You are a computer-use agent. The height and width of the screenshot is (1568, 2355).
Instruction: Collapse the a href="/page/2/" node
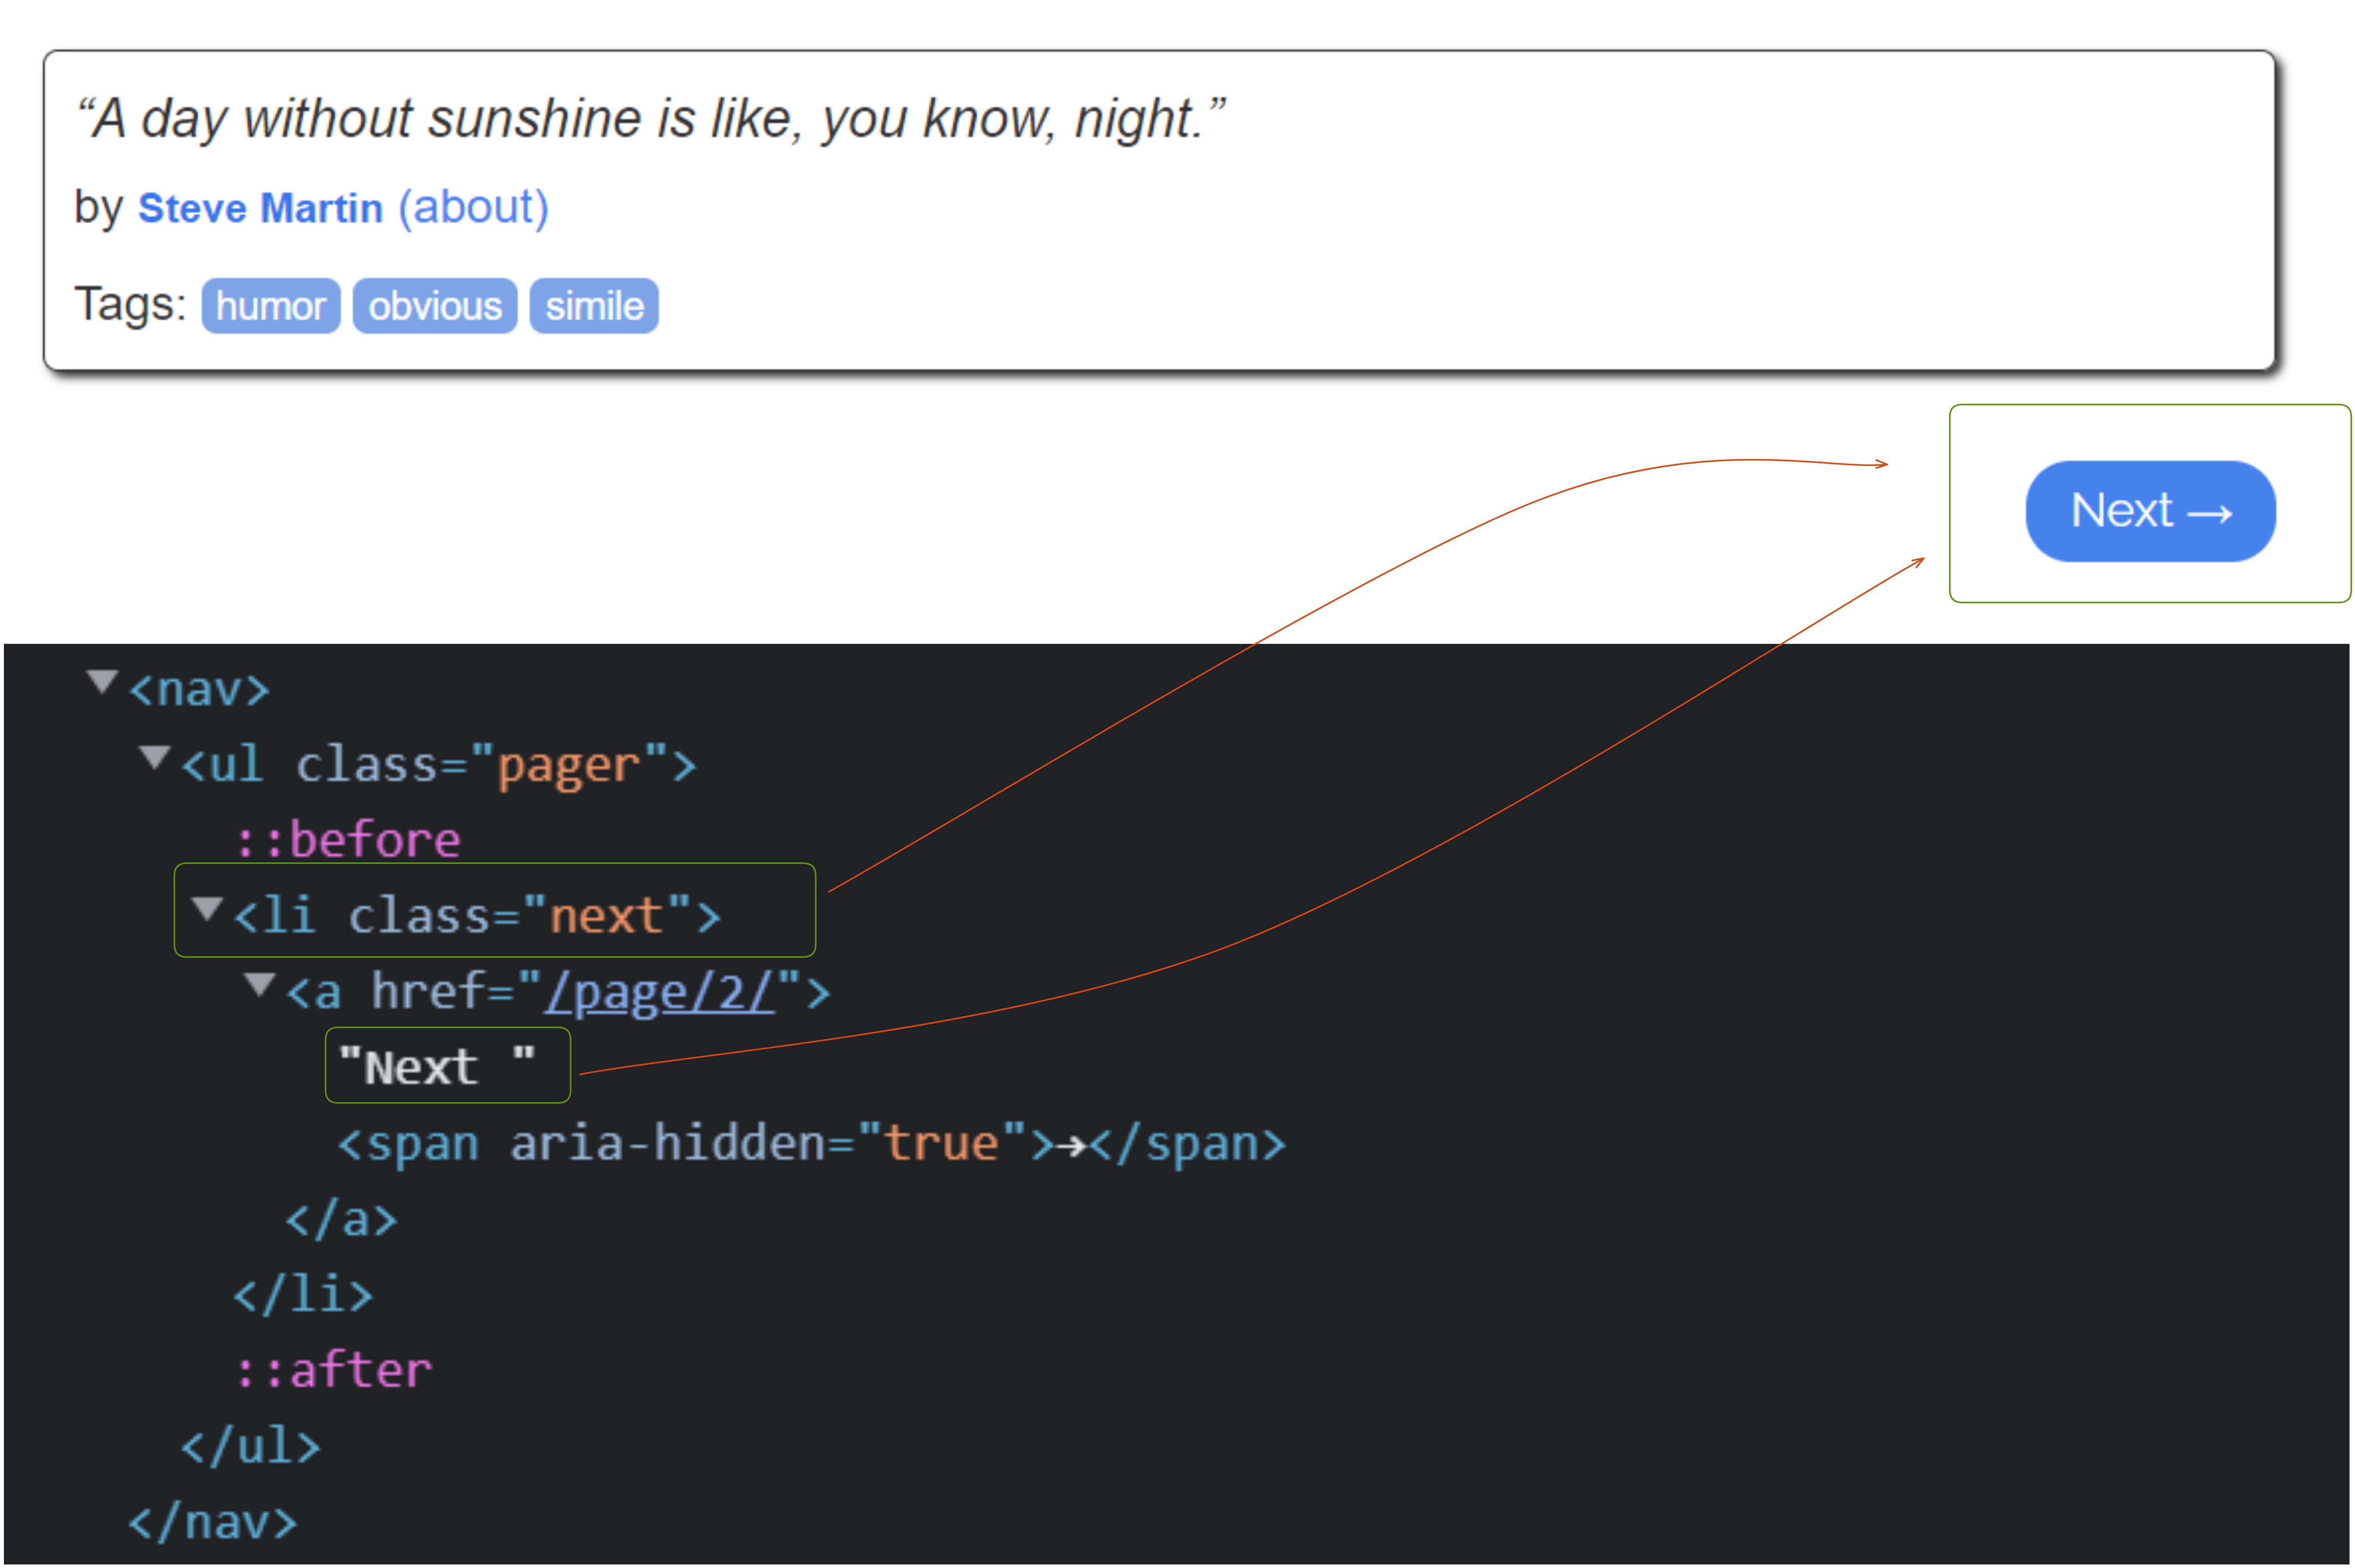[x=260, y=985]
